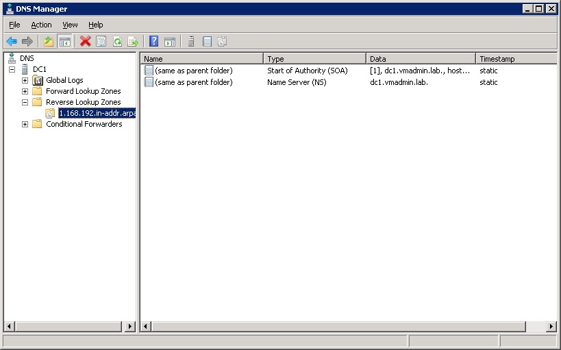This screenshot has width=561, height=350.
Task: Select Name Server (NS) type cell
Action: 297,82
